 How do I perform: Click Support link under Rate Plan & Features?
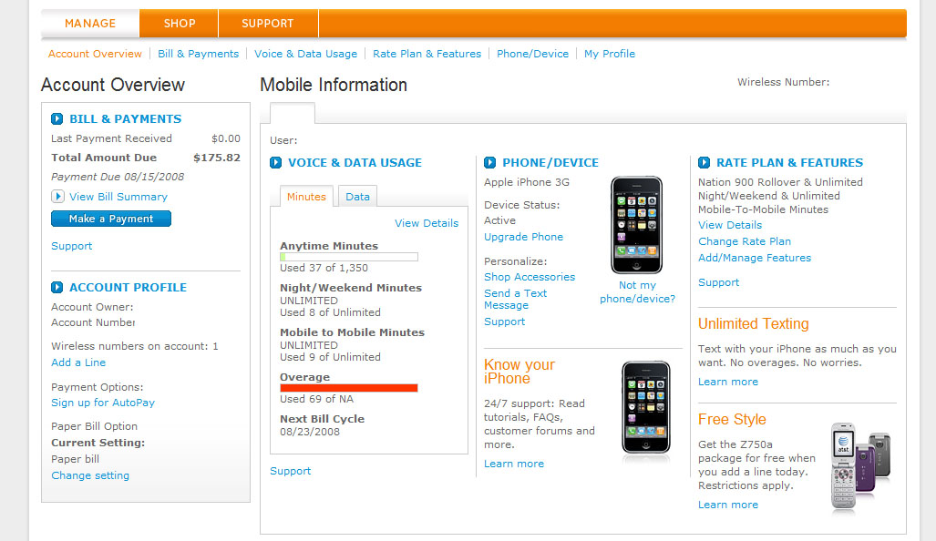click(719, 282)
